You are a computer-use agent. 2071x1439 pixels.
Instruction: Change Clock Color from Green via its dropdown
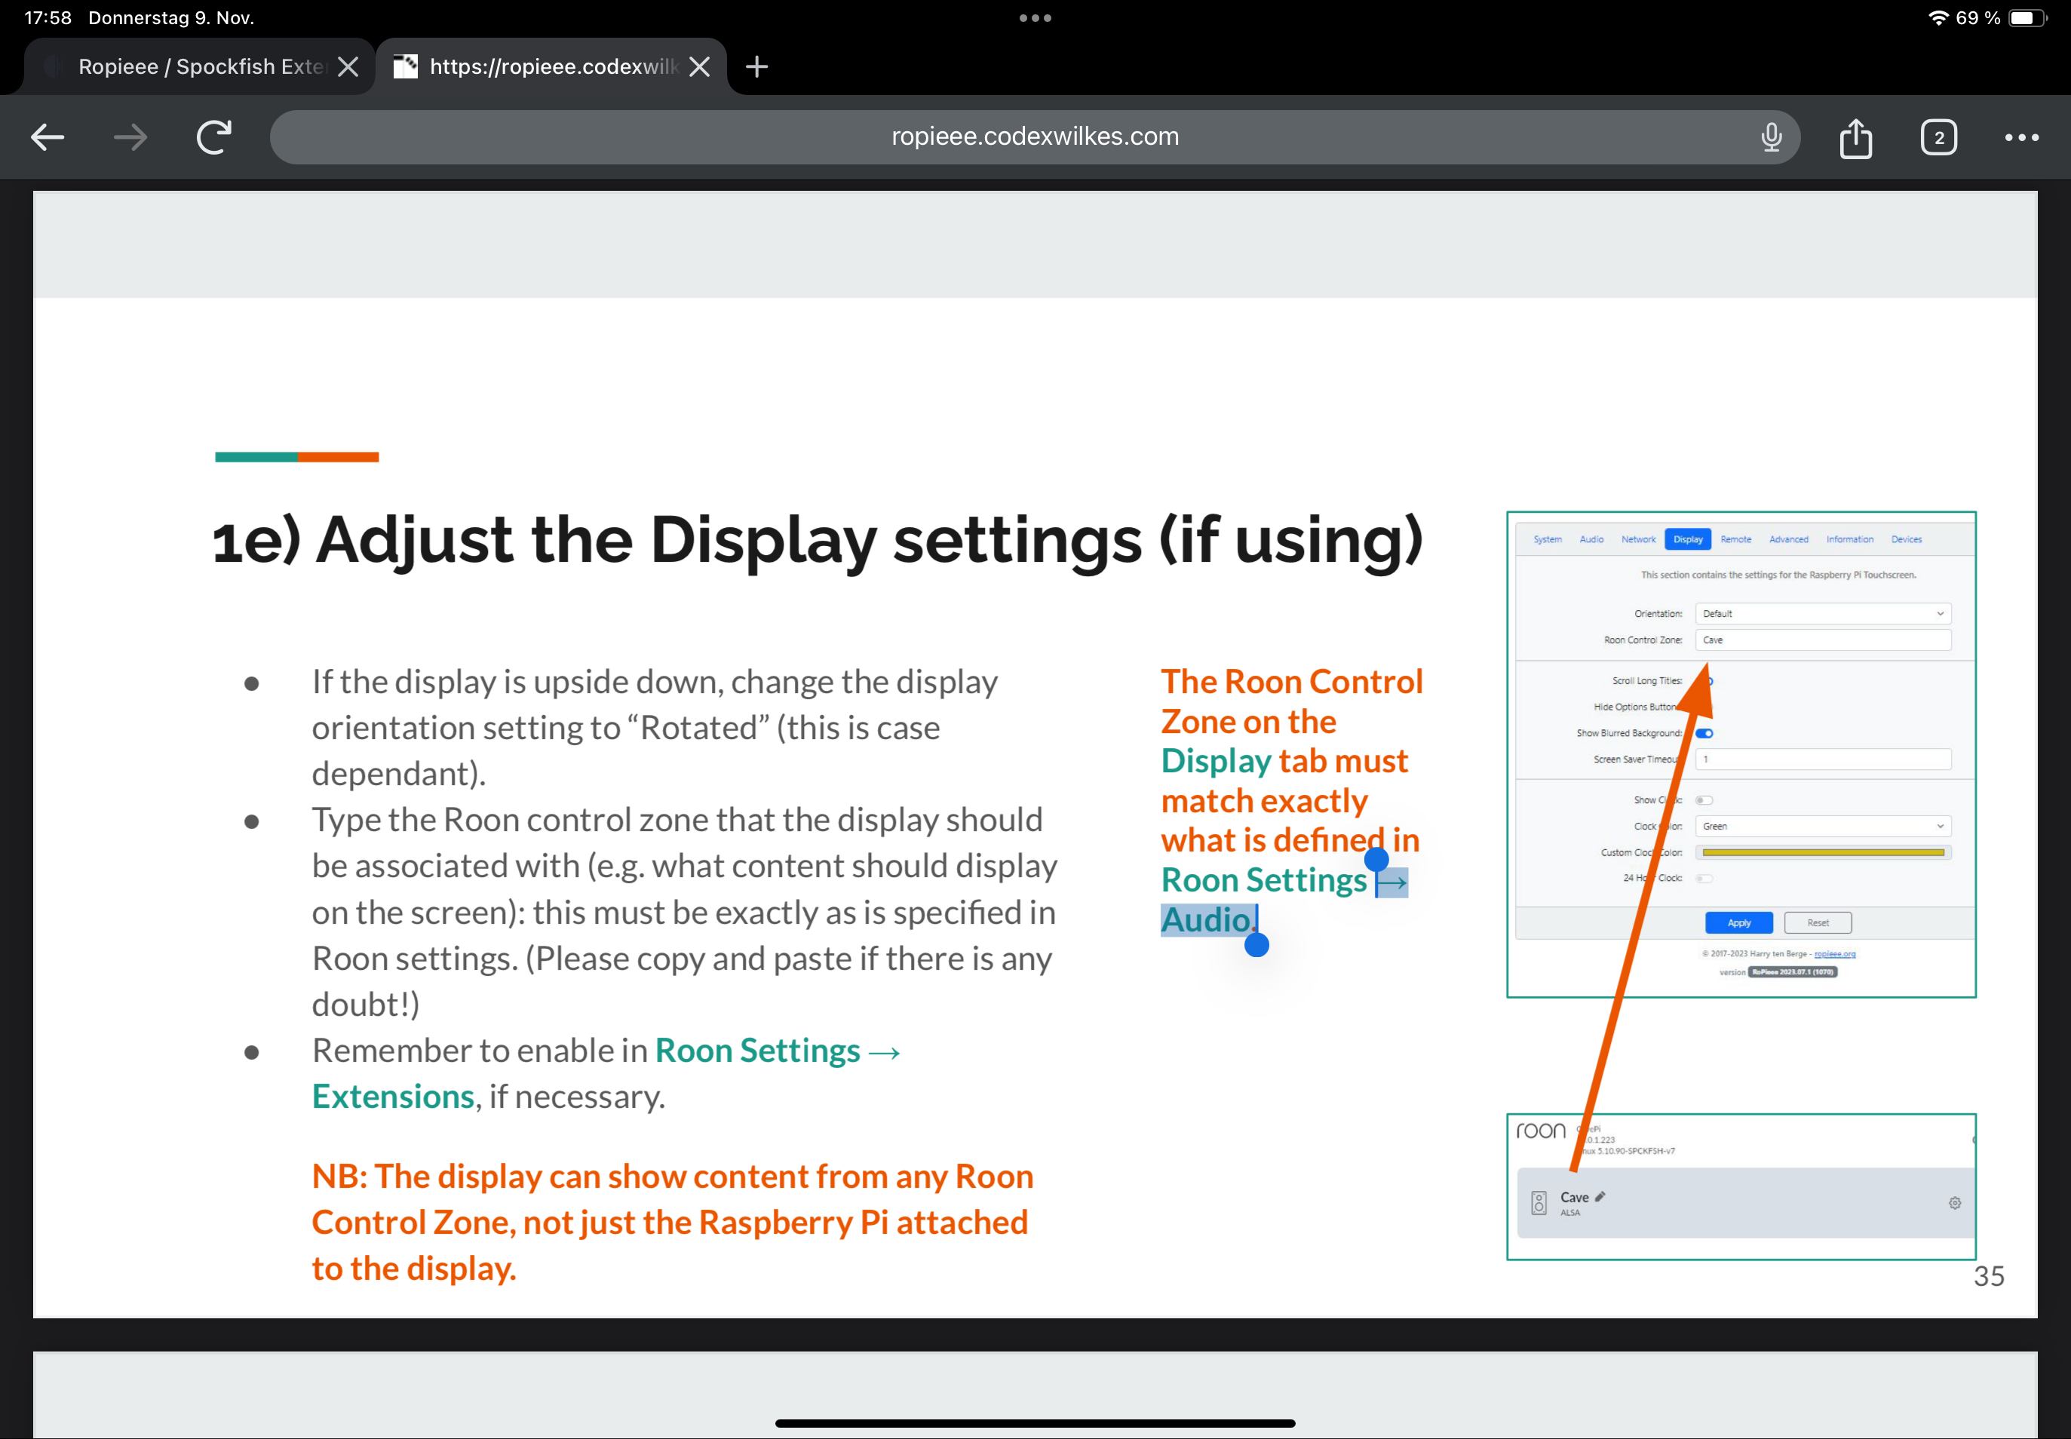(1823, 827)
